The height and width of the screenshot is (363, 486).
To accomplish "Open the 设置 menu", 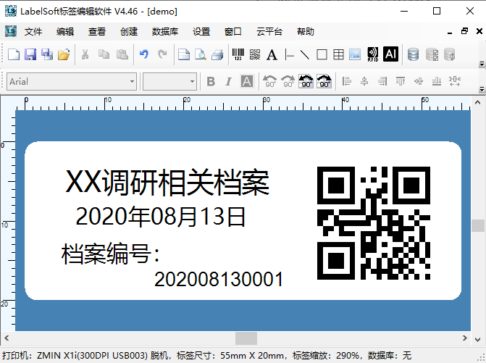I will 201,32.
